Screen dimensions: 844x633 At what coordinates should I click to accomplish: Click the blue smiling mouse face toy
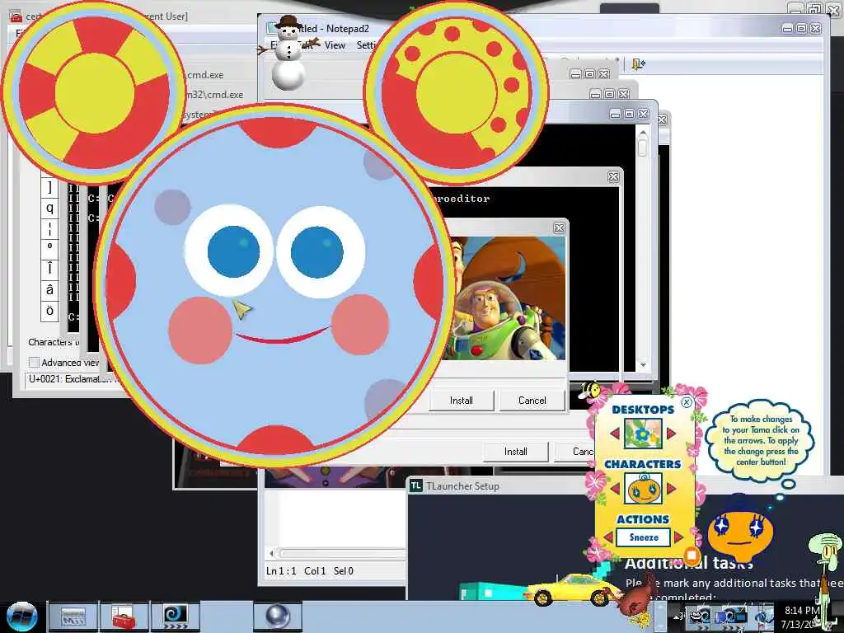pyautogui.click(x=275, y=285)
